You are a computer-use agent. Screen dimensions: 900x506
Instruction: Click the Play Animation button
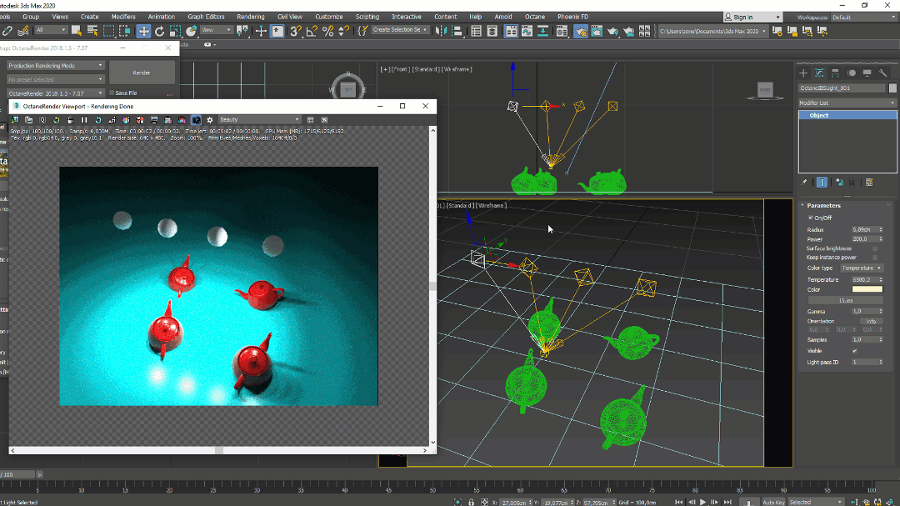pos(702,502)
